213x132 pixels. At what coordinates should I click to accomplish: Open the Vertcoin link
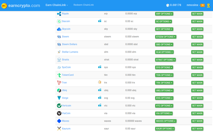pyautogui.click(x=67, y=106)
